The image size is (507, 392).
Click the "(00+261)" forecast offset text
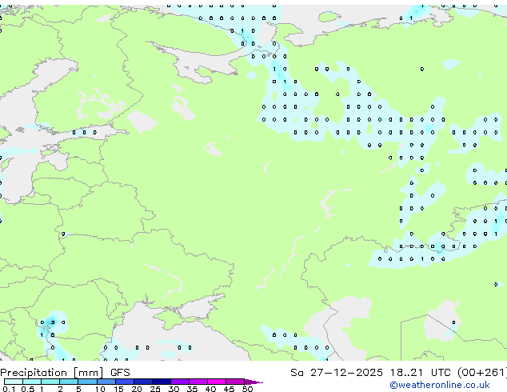[482, 373]
